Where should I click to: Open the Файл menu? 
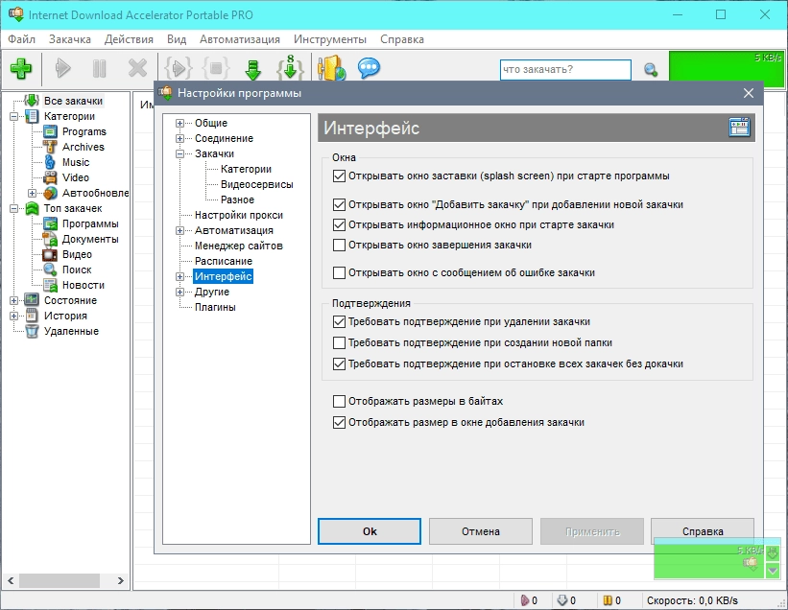tap(22, 39)
